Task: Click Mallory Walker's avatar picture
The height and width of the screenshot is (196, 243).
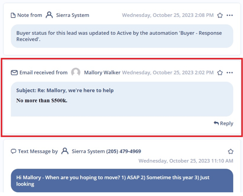Action: 76,72
